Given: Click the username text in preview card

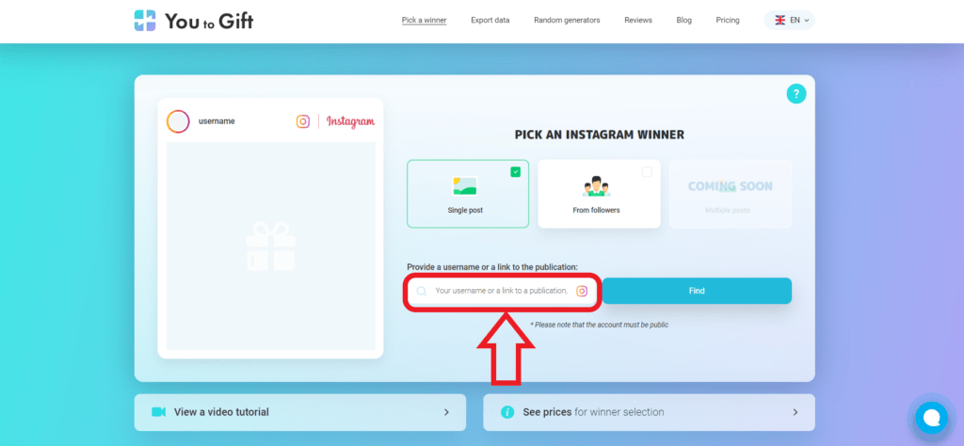Looking at the screenshot, I should 217,121.
